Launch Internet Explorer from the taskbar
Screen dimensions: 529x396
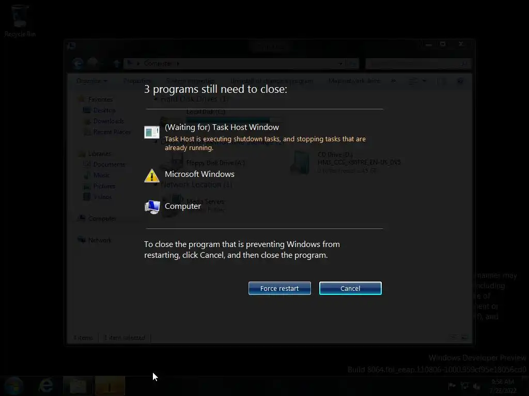click(x=46, y=386)
